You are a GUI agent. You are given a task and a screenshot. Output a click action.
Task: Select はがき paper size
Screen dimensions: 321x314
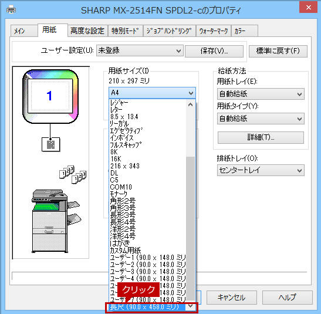coord(147,243)
